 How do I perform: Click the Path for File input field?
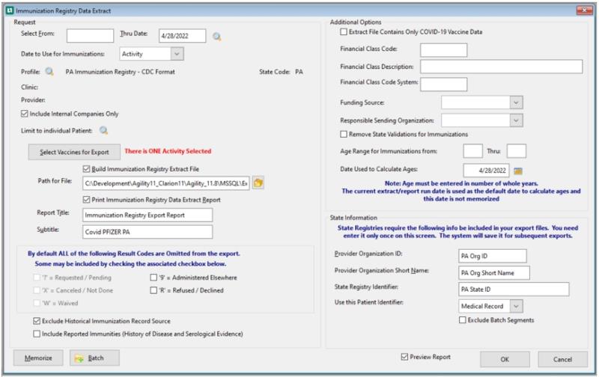tap(166, 183)
